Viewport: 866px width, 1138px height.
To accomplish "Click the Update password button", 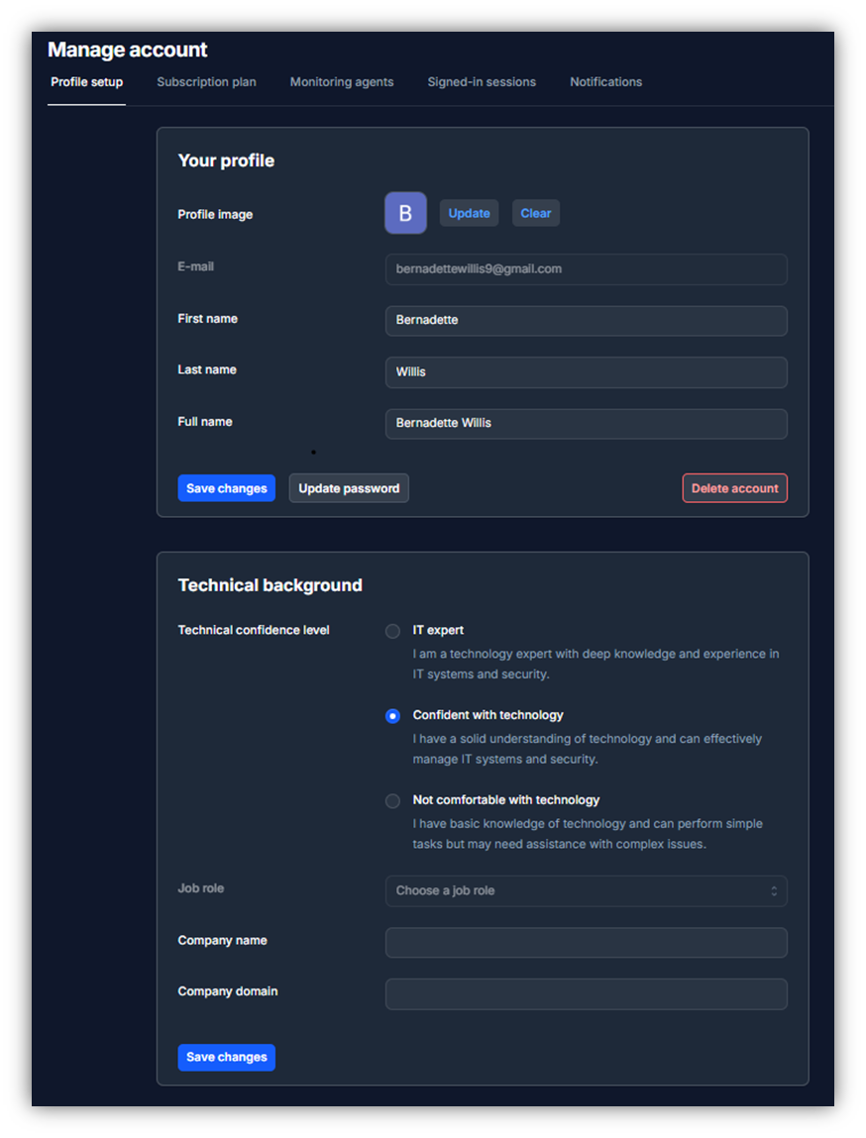I will (349, 488).
